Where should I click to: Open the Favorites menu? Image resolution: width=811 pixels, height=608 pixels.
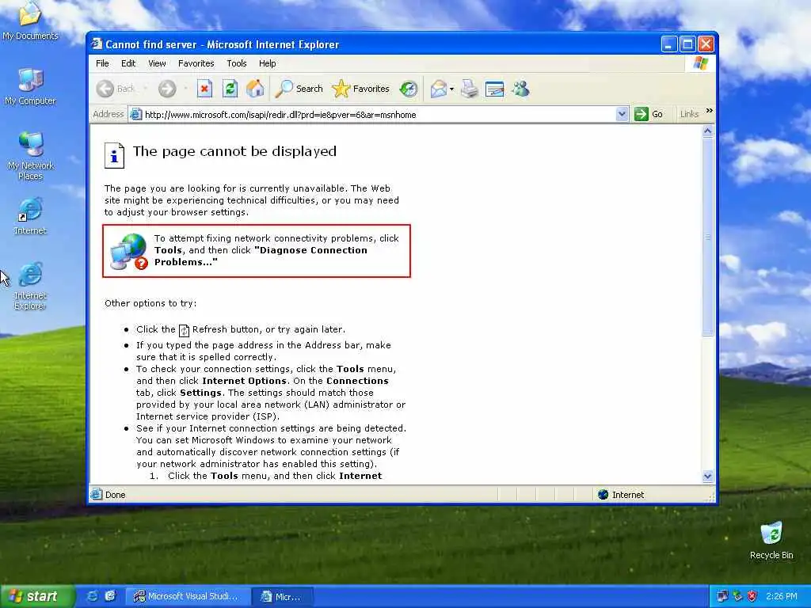196,63
